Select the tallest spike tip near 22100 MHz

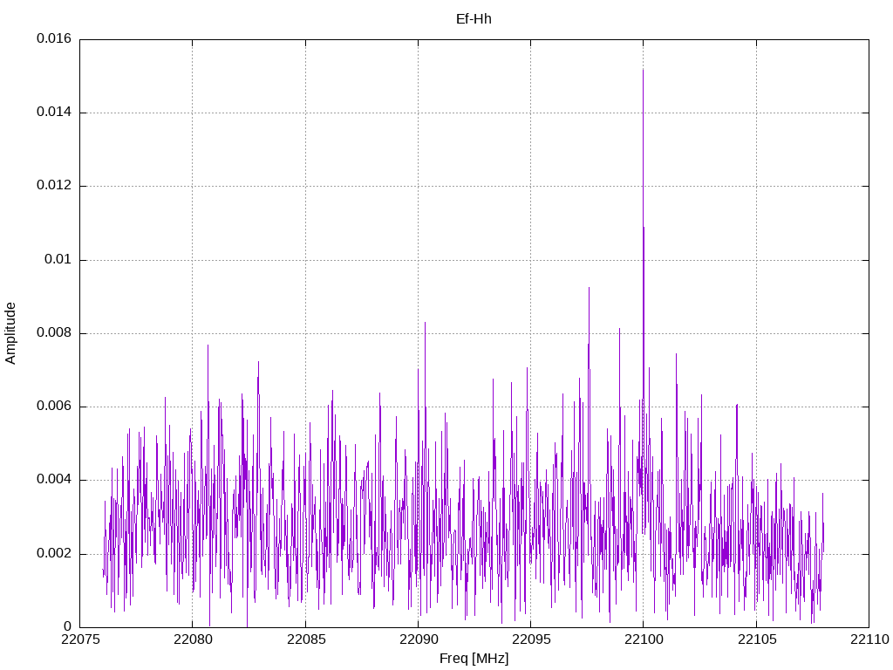[x=643, y=71]
